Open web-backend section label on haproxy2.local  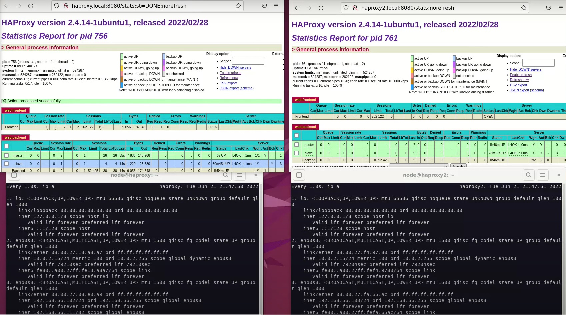305,127
